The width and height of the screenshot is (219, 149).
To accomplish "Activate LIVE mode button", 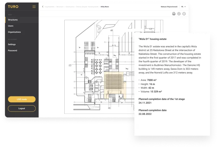I will click(22, 99).
